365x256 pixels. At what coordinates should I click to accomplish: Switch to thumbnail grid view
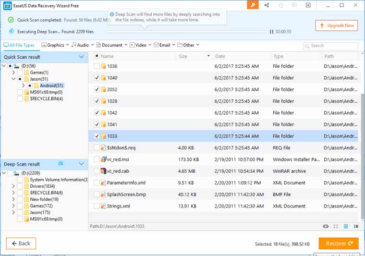click(336, 226)
